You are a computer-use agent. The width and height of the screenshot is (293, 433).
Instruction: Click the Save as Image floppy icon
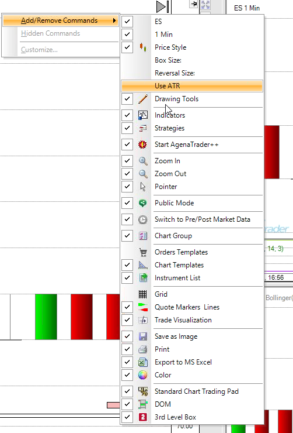142,336
